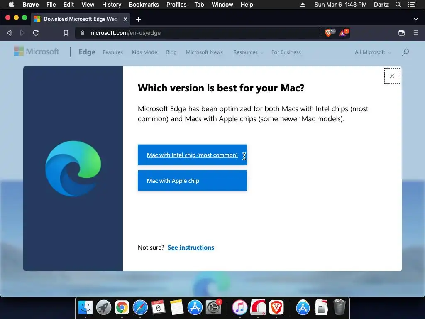Viewport: 425px width, 319px height.
Task: Click the address bar showing microsoft.com/en-us/edge
Action: click(198, 33)
